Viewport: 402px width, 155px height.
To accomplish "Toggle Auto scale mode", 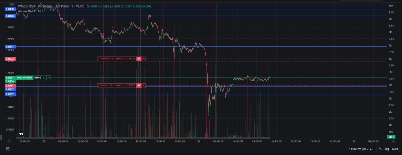I will pyautogui.click(x=395, y=149).
